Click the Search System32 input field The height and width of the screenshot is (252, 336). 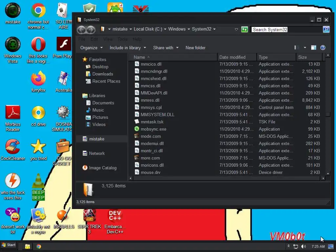287,30
